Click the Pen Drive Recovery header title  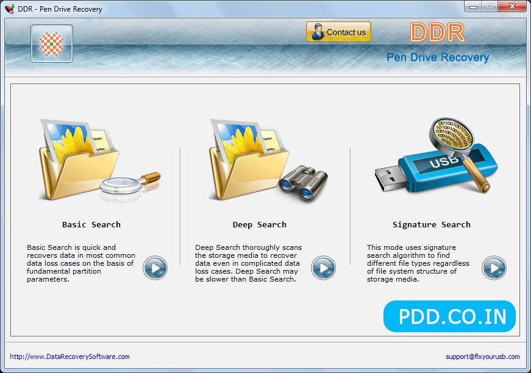[x=438, y=57]
